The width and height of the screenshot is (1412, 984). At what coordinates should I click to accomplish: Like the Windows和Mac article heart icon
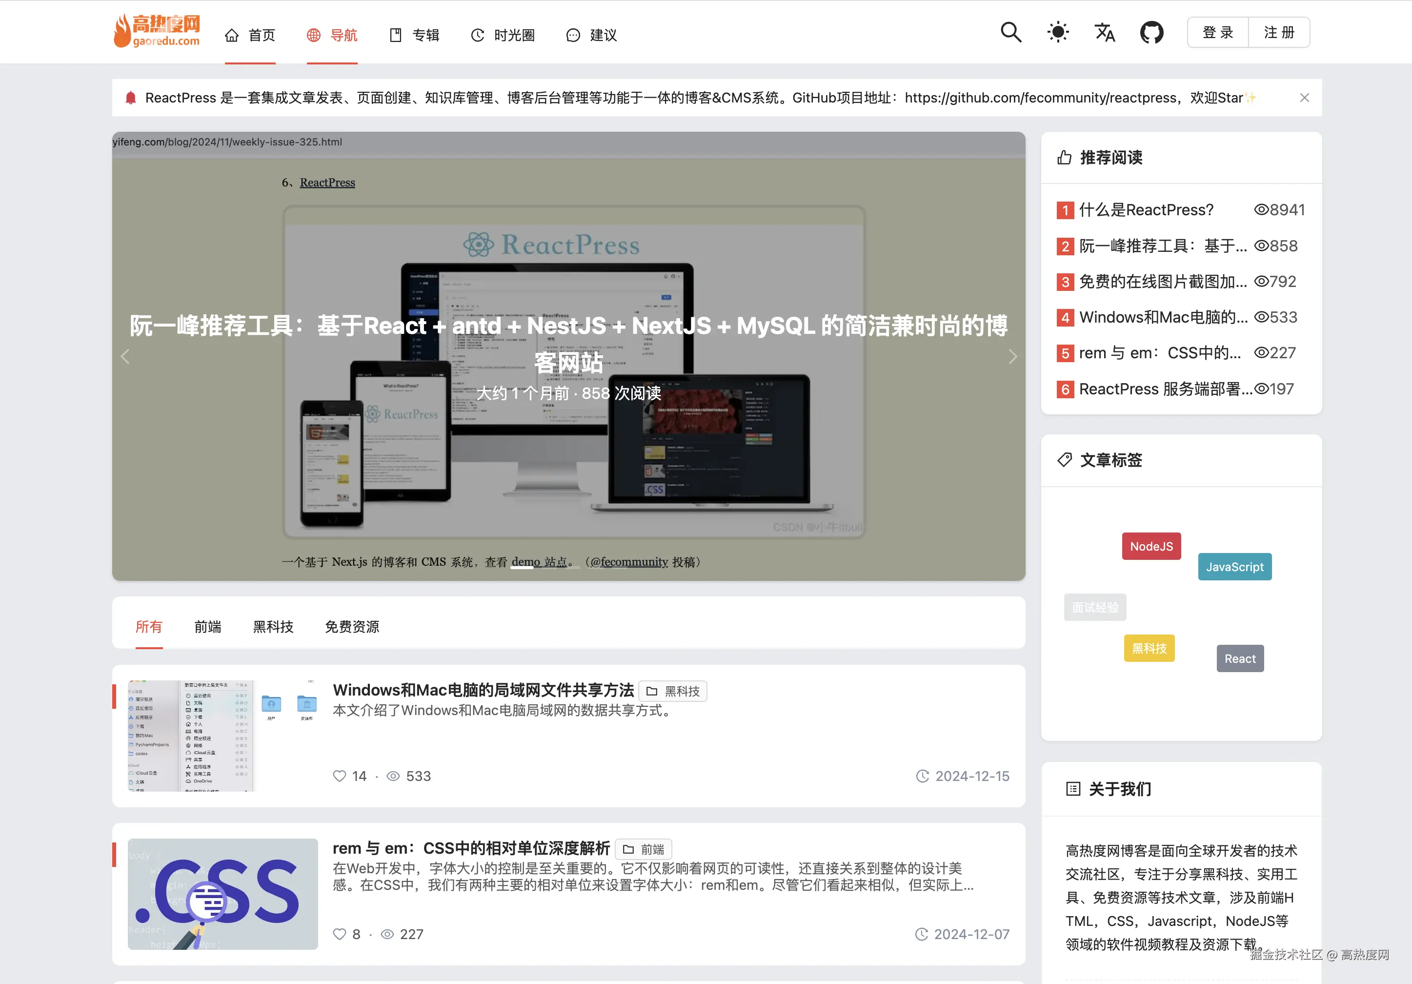340,776
